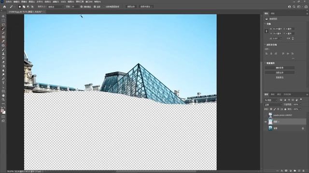Select the Brush tool
This screenshot has height=173, width=309.
point(3,49)
